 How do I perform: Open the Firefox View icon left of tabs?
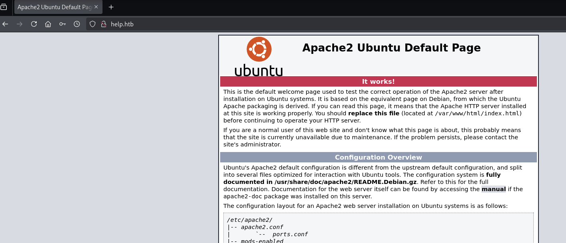pos(4,7)
